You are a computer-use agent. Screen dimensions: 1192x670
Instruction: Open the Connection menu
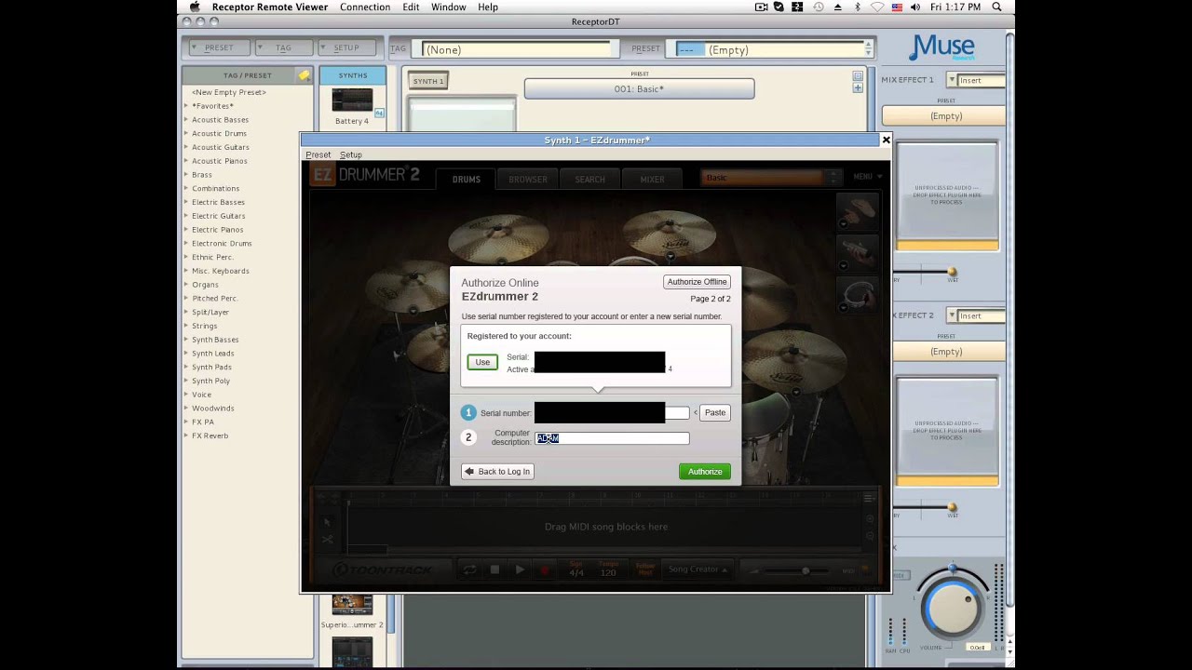pos(365,7)
